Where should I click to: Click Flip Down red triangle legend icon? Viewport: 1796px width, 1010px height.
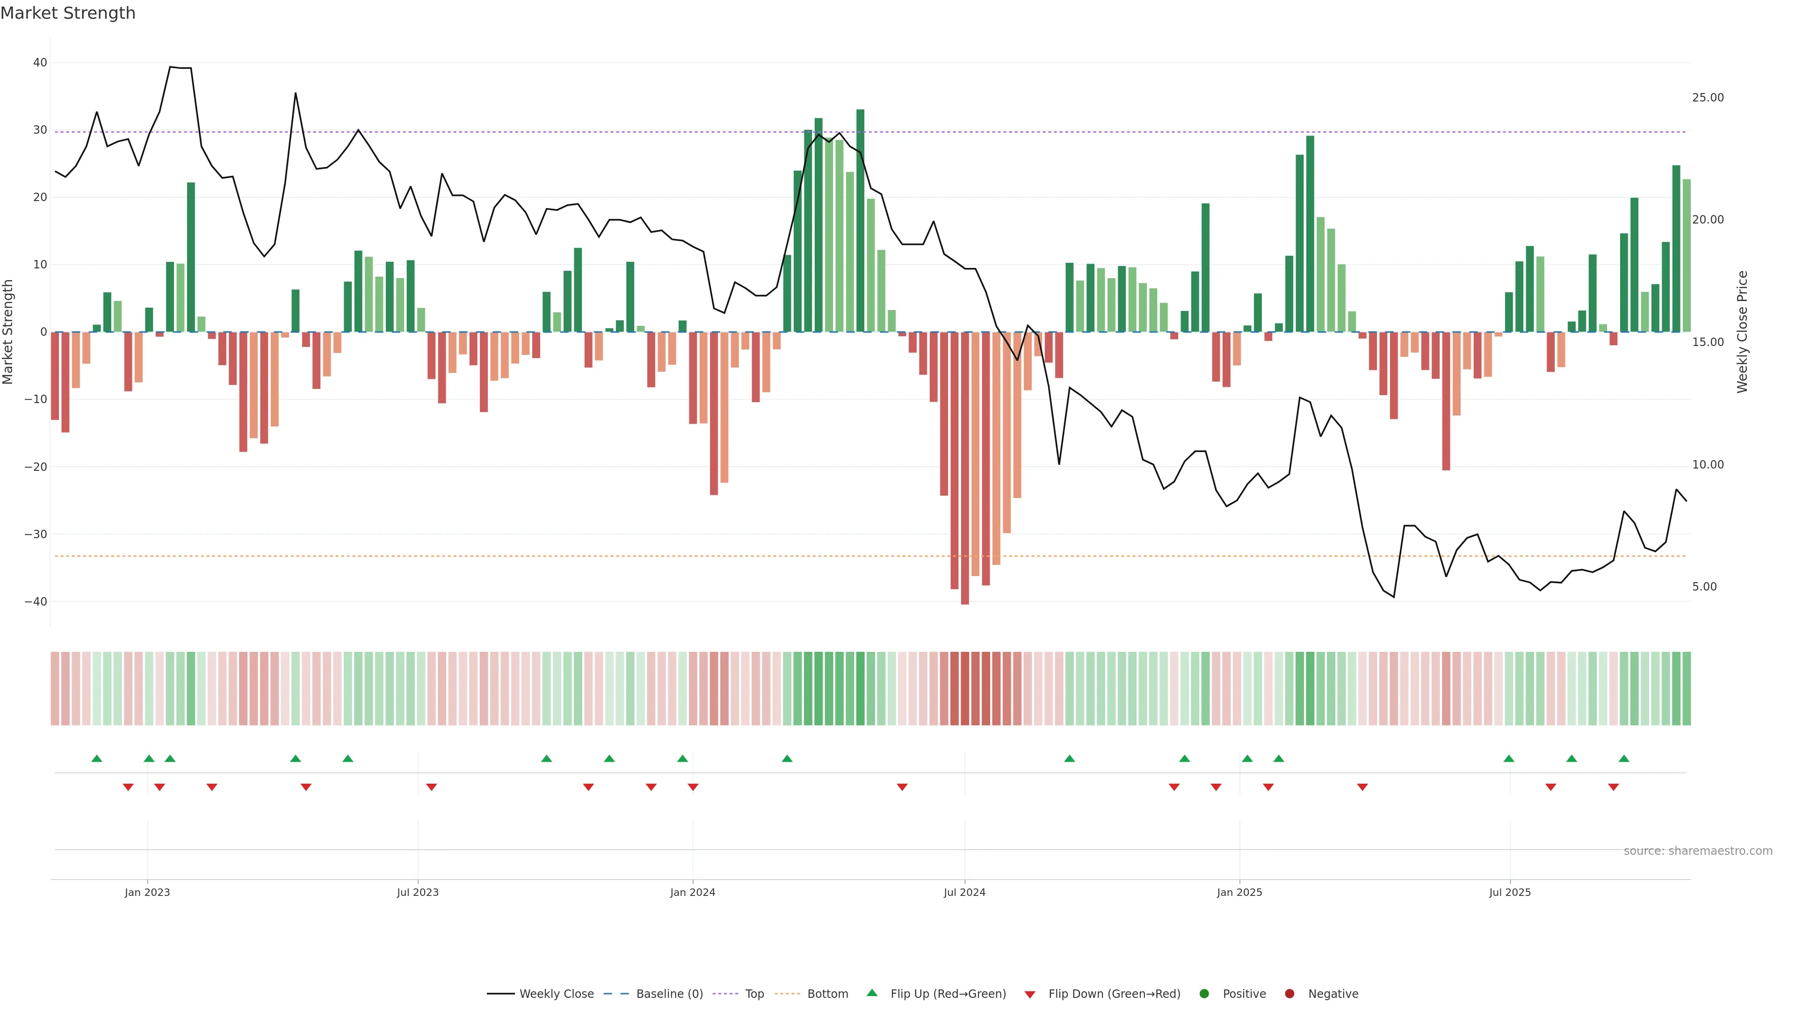pos(1030,994)
